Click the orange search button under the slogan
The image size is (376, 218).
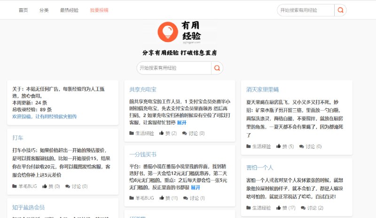click(x=217, y=68)
